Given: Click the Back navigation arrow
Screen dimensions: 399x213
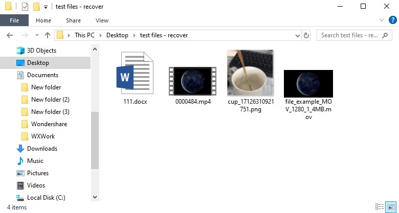Looking at the screenshot, I should coord(10,35).
